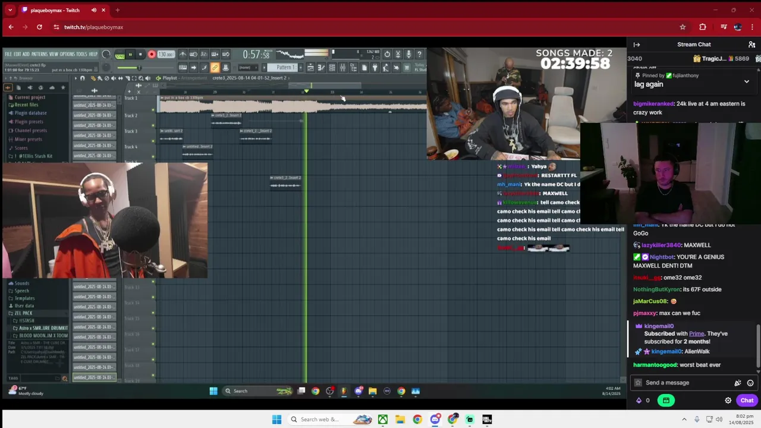Expand Current project in browser
761x428 pixels.
(30, 97)
